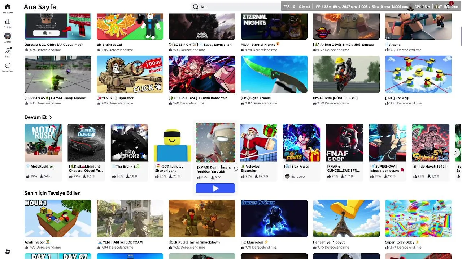Click the magnifier icon in search bar
The height and width of the screenshot is (259, 462).
point(196,7)
